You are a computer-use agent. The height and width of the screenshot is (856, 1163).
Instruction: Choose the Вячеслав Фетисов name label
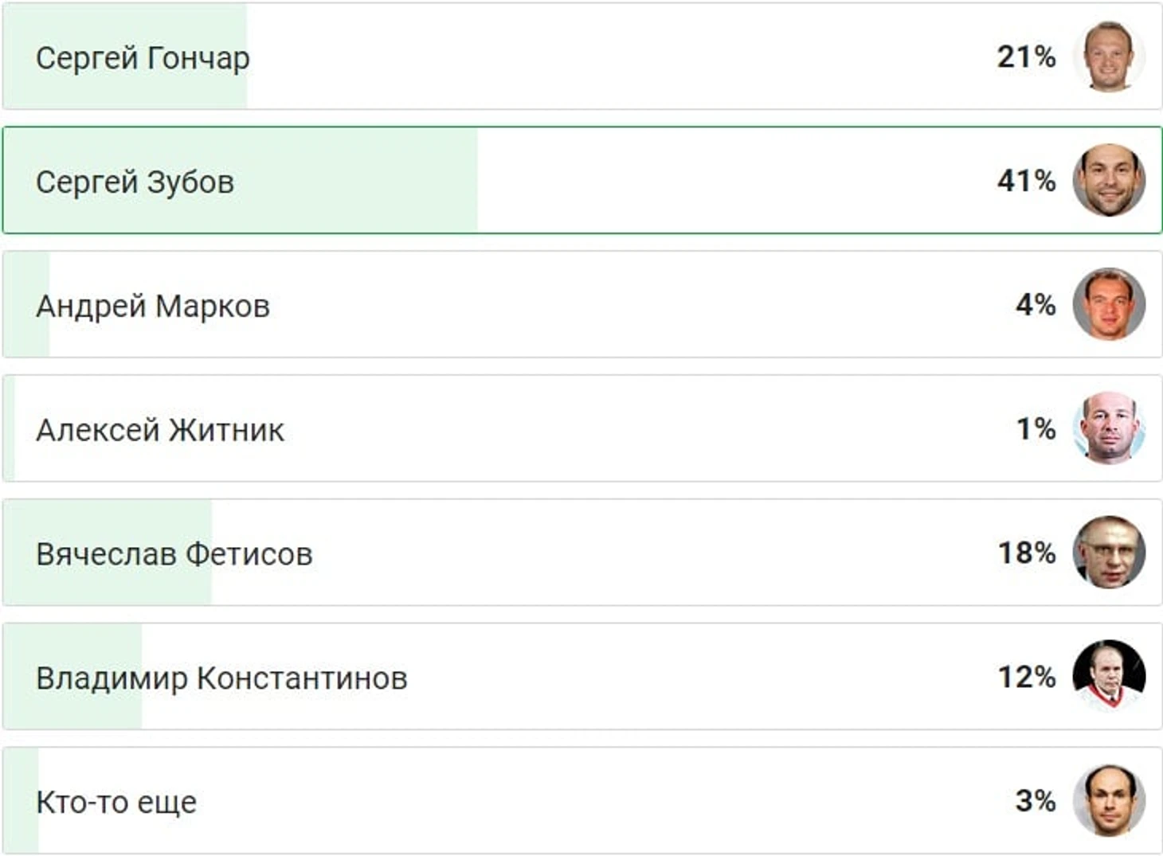[x=174, y=554]
